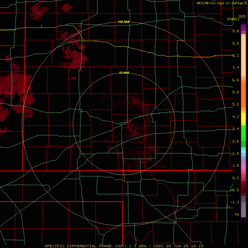The image size is (248, 248).
Task: Click the cyan segment of the color bar
Action: (243, 152)
